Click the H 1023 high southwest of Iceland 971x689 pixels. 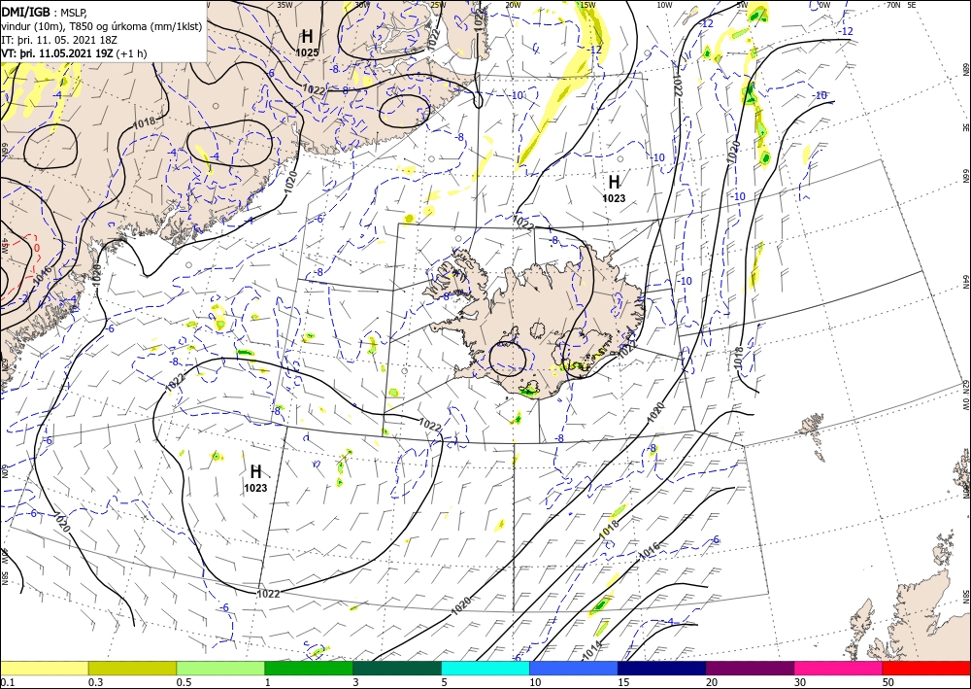pyautogui.click(x=255, y=478)
